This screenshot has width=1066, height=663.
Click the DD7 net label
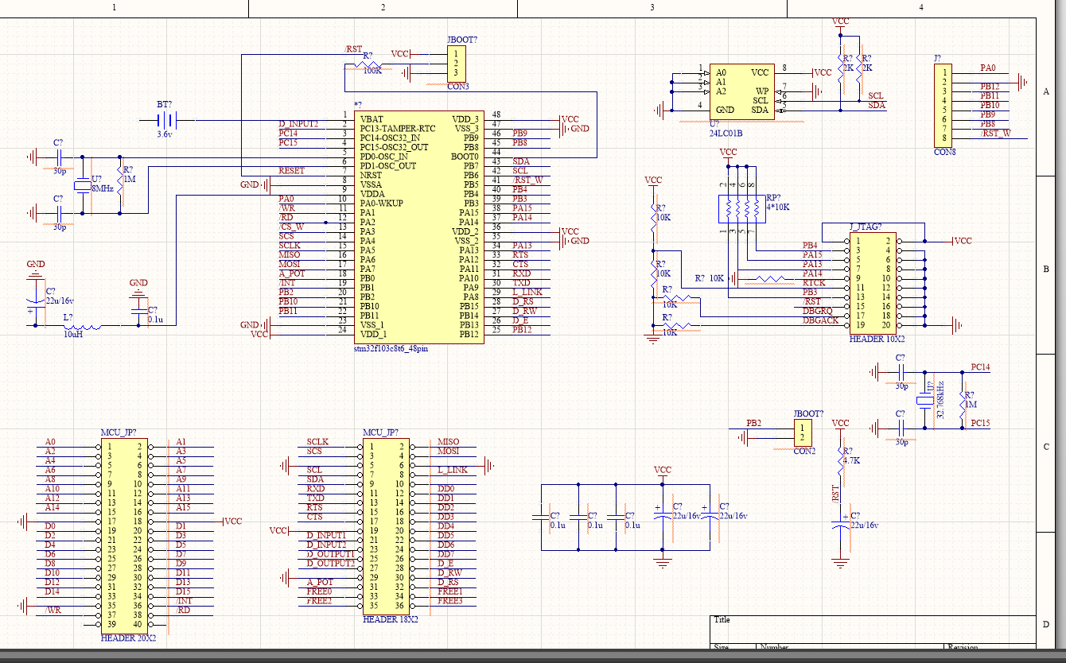(x=446, y=553)
